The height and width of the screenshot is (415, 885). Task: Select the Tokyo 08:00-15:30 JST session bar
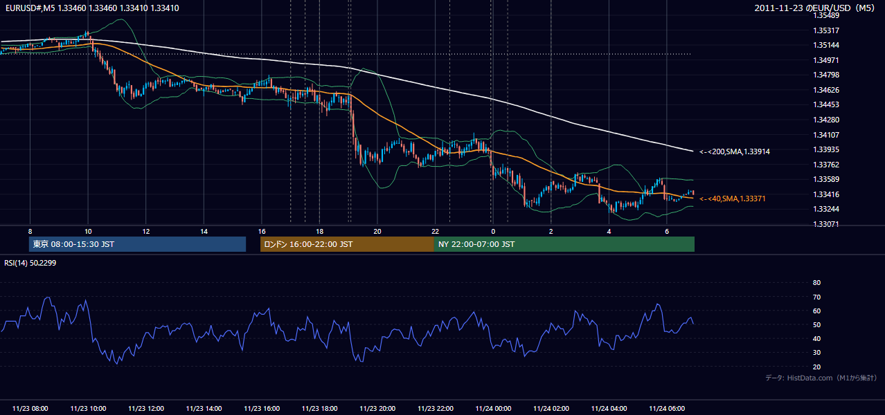pyautogui.click(x=137, y=244)
